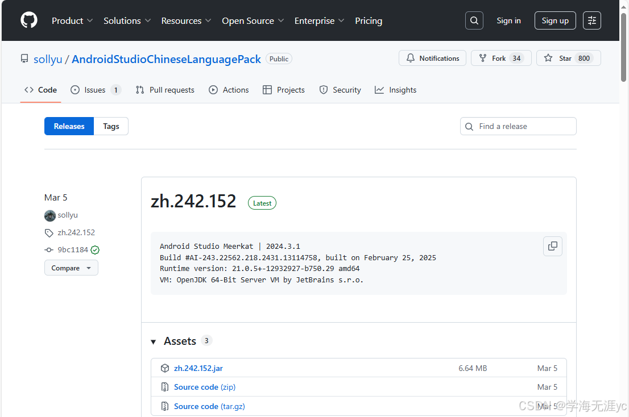The width and height of the screenshot is (629, 417).
Task: Open AndroidStudioChineseLanguagePack repository link
Action: 166,59
